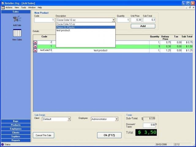Click the application icon in the menu bar
The image size is (196, 147).
[x=3, y=8]
